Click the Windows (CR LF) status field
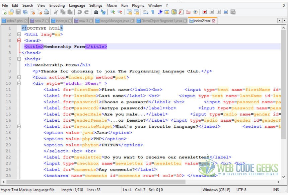Image resolution: width=288 pixels, height=195 pixels. tap(216, 190)
